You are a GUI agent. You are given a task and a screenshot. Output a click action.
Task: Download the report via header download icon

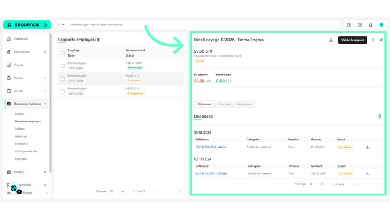tap(331, 40)
